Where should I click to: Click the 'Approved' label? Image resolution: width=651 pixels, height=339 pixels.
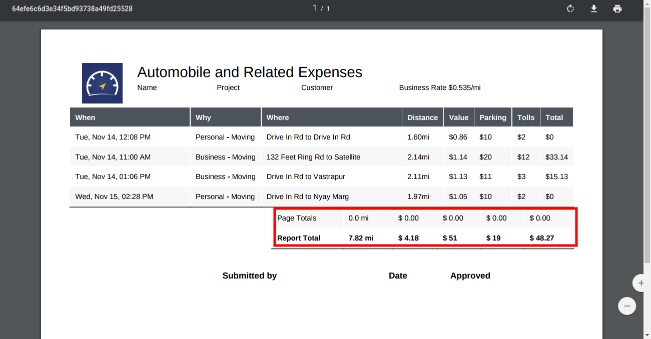(470, 275)
